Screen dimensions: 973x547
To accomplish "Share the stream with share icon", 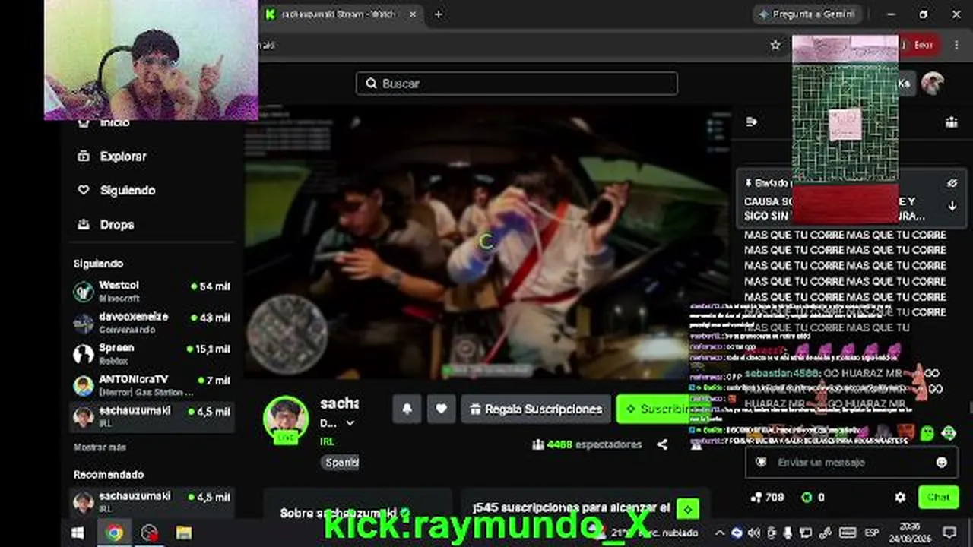I will pyautogui.click(x=662, y=444).
